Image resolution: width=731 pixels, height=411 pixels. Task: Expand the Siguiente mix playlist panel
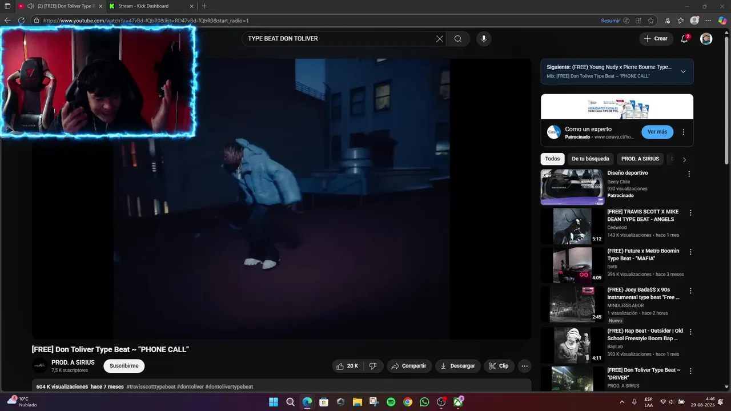coord(683,71)
